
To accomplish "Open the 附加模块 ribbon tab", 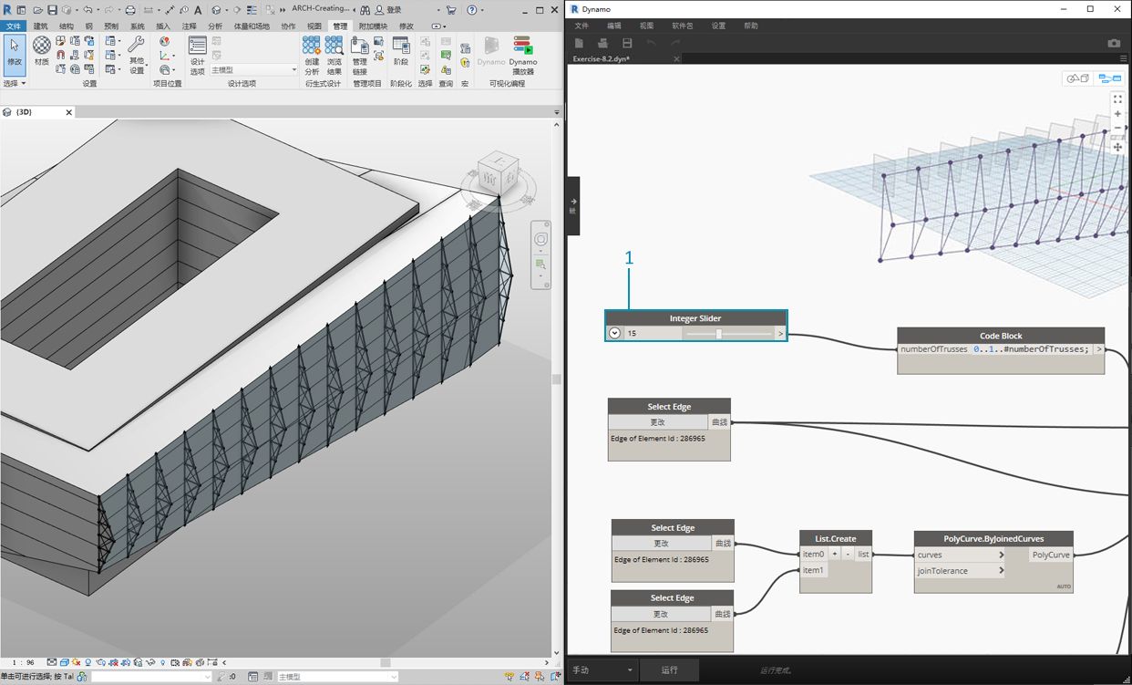I will point(371,26).
